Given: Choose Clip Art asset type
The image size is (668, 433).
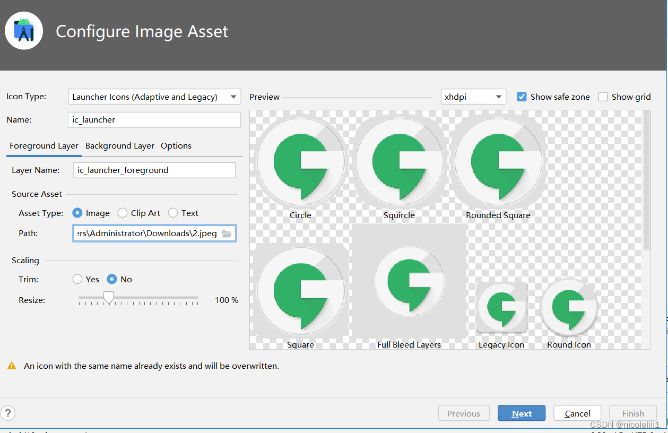Looking at the screenshot, I should (123, 213).
